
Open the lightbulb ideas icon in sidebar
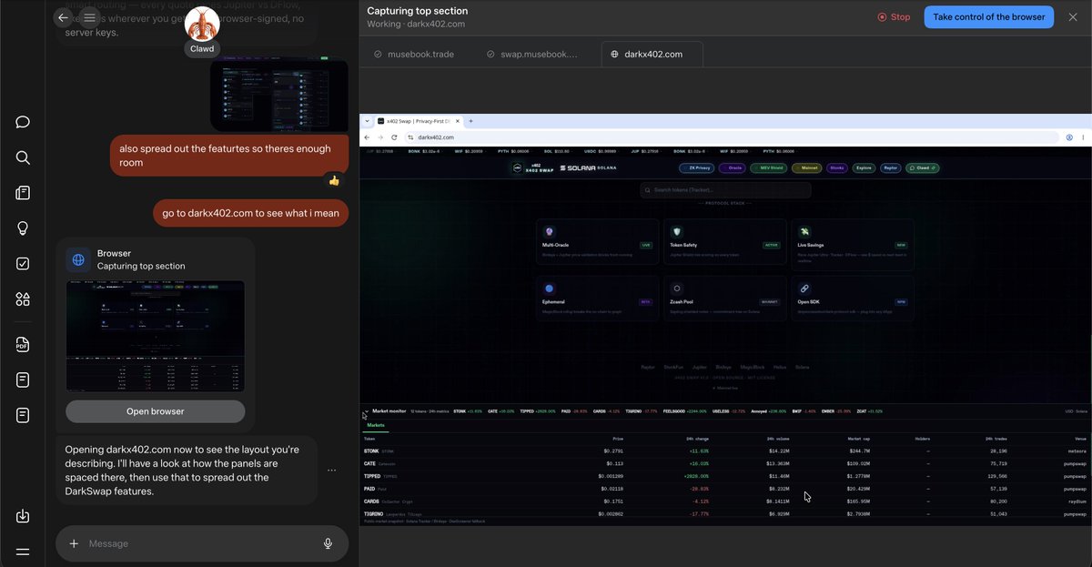click(23, 228)
